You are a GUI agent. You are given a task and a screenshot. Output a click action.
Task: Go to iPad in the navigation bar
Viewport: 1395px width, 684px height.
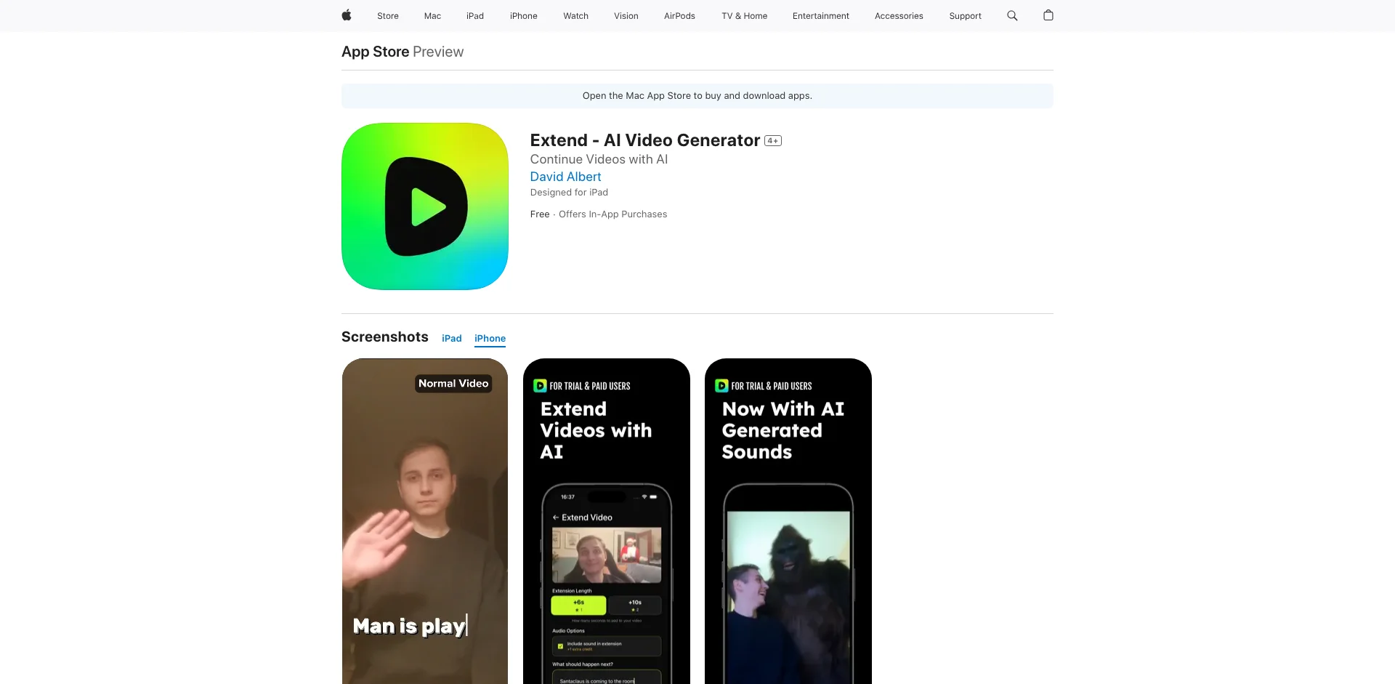point(474,16)
